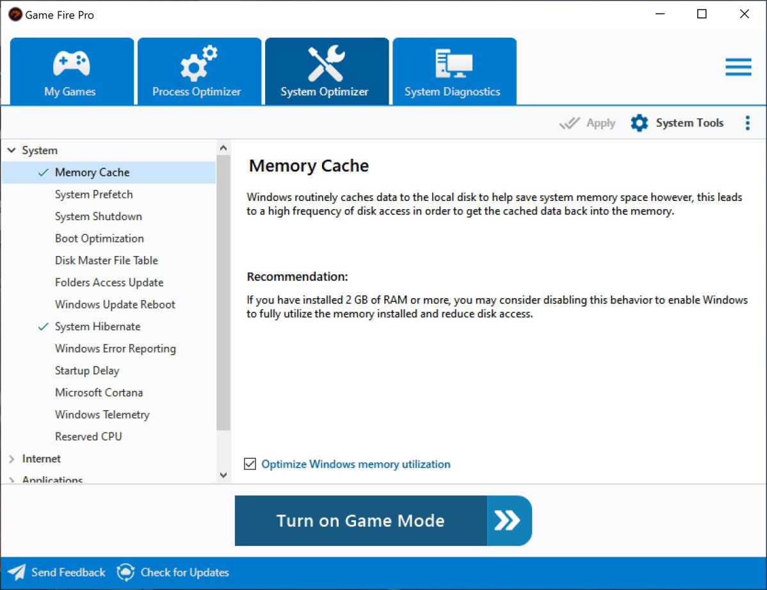
Task: Click the sidebar scroll down arrow
Action: tap(223, 475)
